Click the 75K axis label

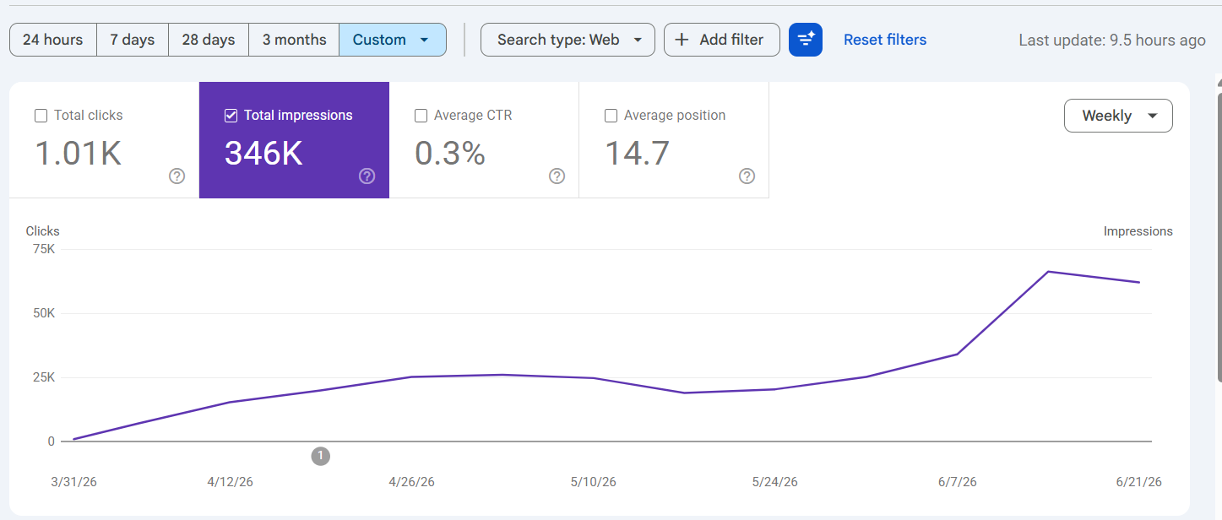click(44, 249)
